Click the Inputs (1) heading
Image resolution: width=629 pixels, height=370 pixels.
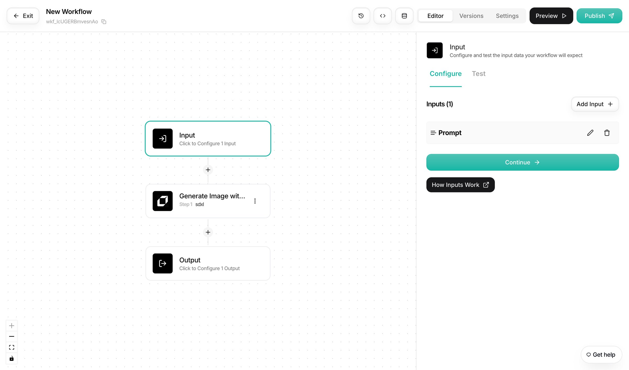coord(440,104)
